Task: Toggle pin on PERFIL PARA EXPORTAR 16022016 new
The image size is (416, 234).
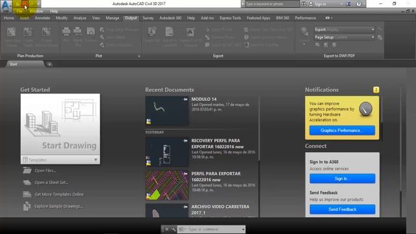Action: pos(185,174)
